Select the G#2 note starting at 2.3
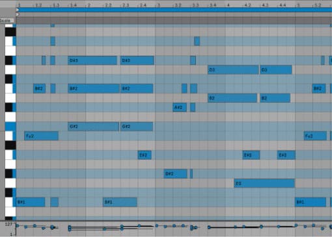Screen dimensions: 332x237 coord(137,127)
